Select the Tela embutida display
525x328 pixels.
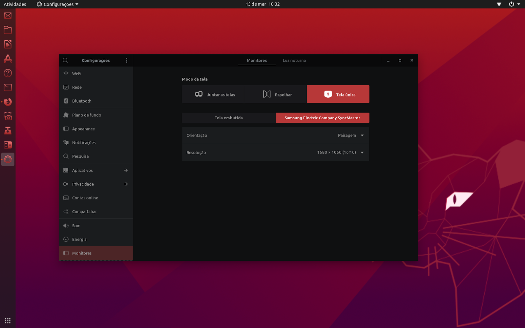(x=228, y=118)
